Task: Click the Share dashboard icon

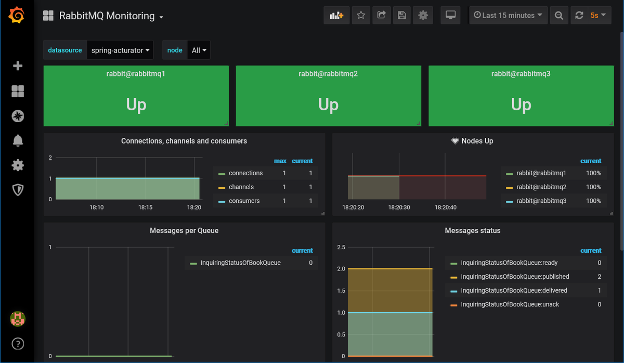Action: click(x=381, y=16)
